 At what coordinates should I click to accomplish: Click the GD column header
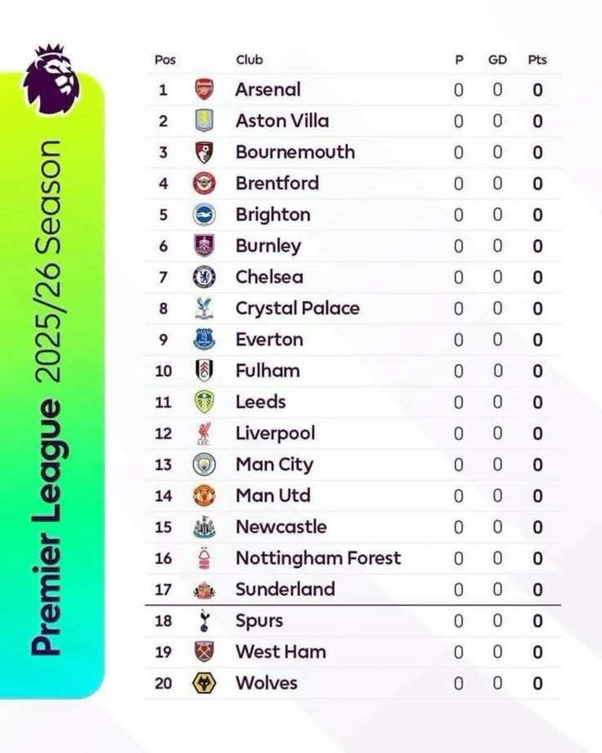pyautogui.click(x=497, y=60)
